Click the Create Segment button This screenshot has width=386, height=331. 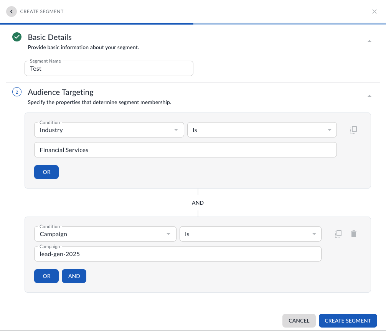(x=348, y=320)
